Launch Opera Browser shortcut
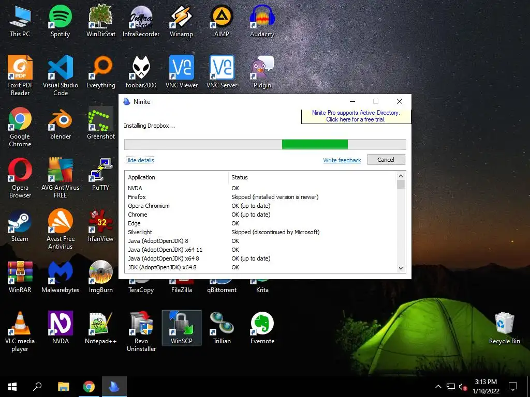 (20, 178)
